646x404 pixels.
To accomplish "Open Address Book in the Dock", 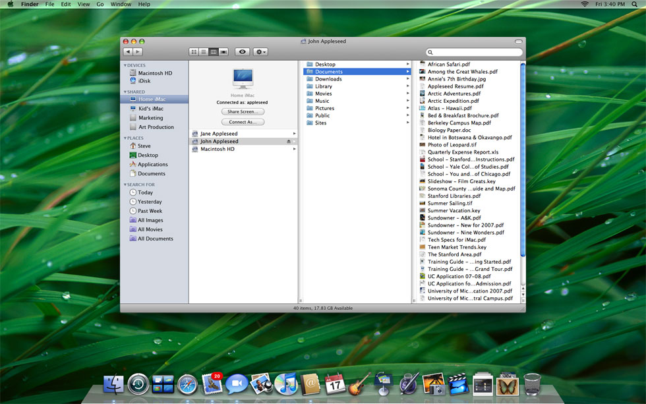I will 310,384.
